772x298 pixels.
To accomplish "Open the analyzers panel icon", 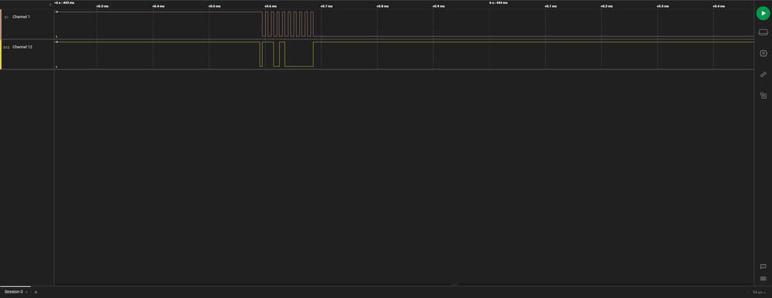I will [763, 53].
